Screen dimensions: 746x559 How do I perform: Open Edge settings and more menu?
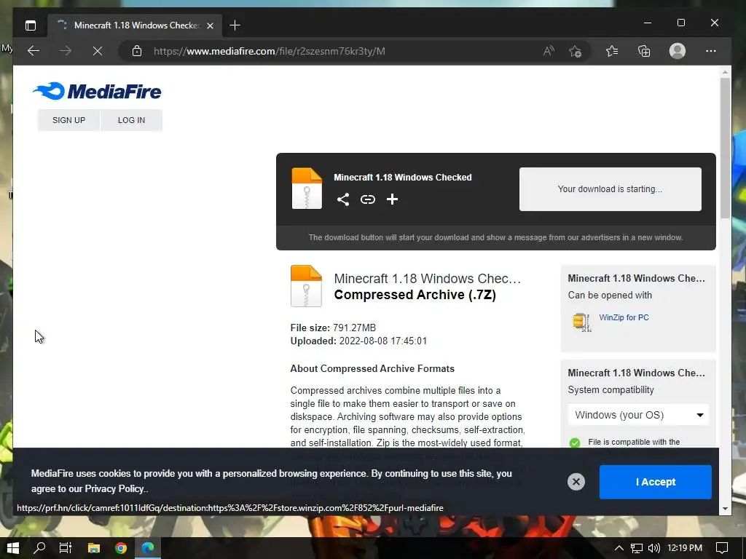pos(711,51)
